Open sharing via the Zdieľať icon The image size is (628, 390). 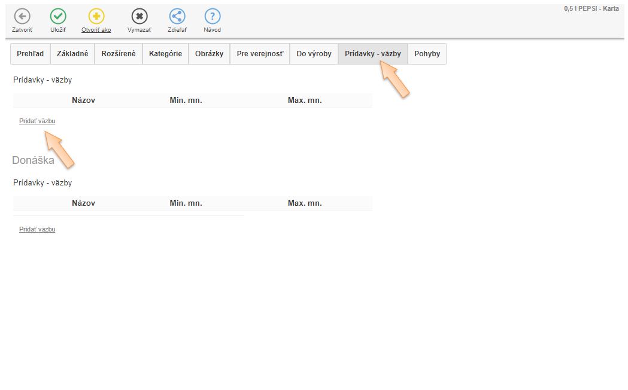point(177,17)
